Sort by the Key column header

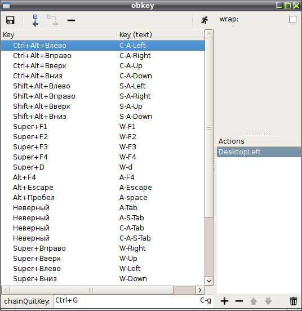click(x=59, y=35)
